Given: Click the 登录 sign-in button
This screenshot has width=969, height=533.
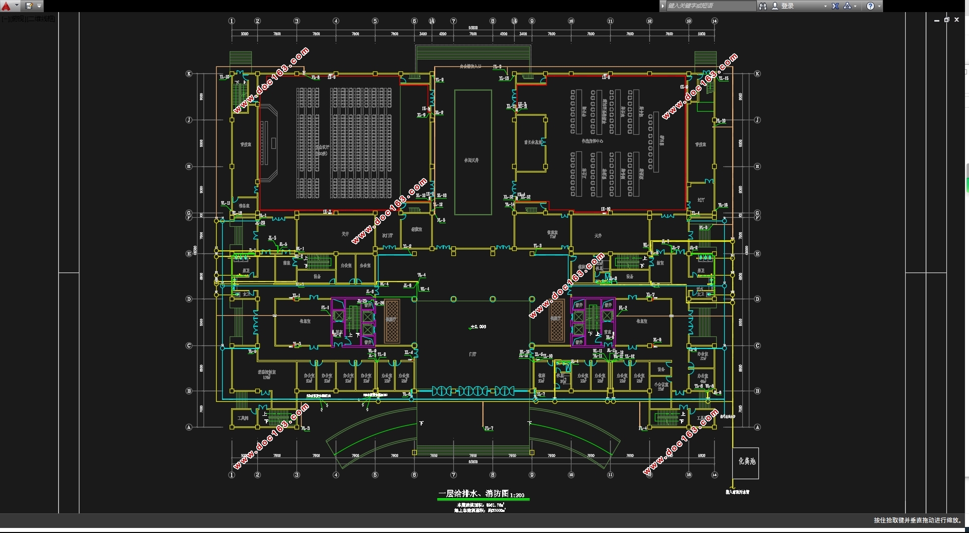Looking at the screenshot, I should tap(788, 6).
